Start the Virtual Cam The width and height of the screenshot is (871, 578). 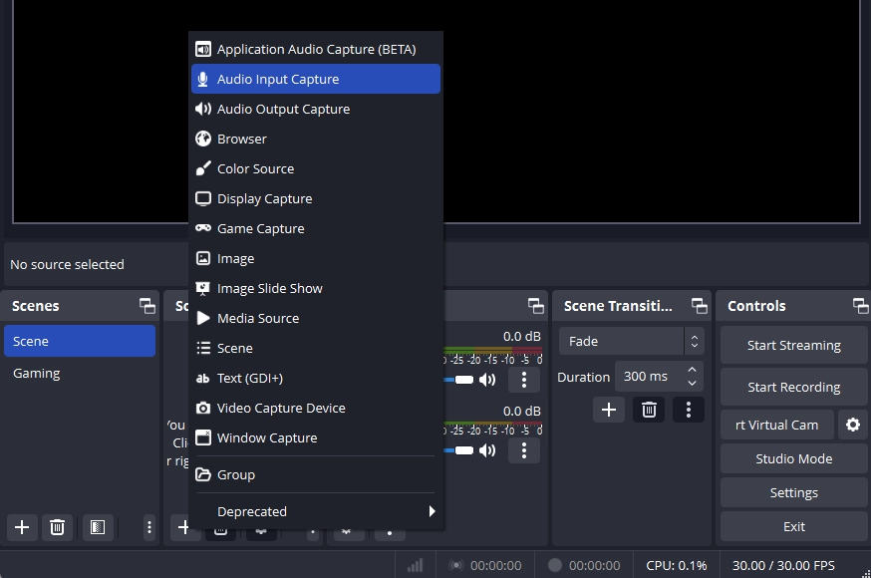[777, 426]
